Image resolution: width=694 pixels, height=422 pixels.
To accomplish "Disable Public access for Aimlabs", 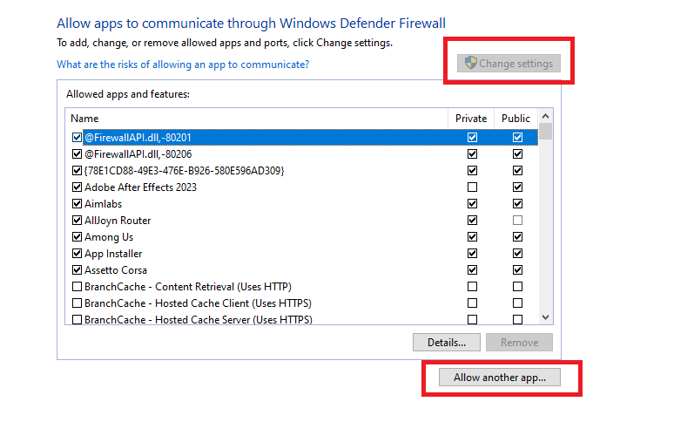I will 517,204.
